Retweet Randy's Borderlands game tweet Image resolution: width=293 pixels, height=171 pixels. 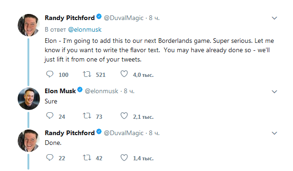point(87,74)
